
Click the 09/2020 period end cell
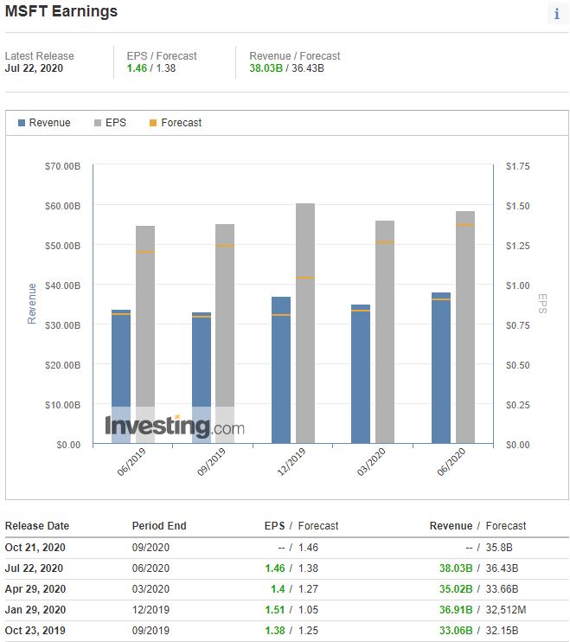point(151,548)
